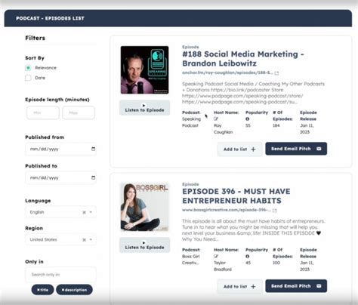Clear the English language selection
The width and height of the screenshot is (358, 305).
84,212
